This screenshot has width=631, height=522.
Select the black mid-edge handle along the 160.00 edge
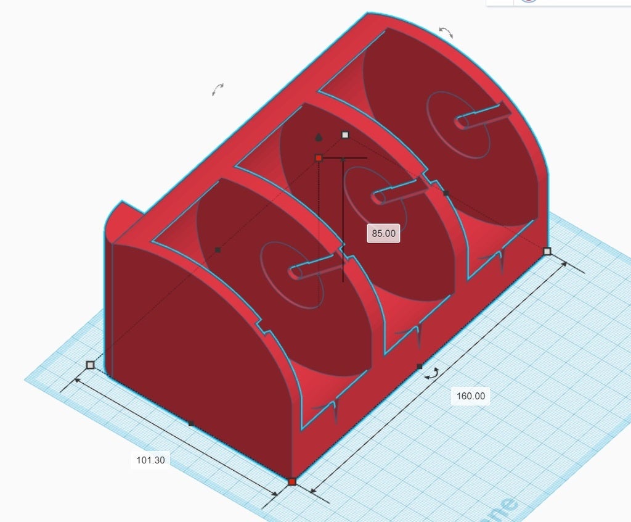pos(419,367)
